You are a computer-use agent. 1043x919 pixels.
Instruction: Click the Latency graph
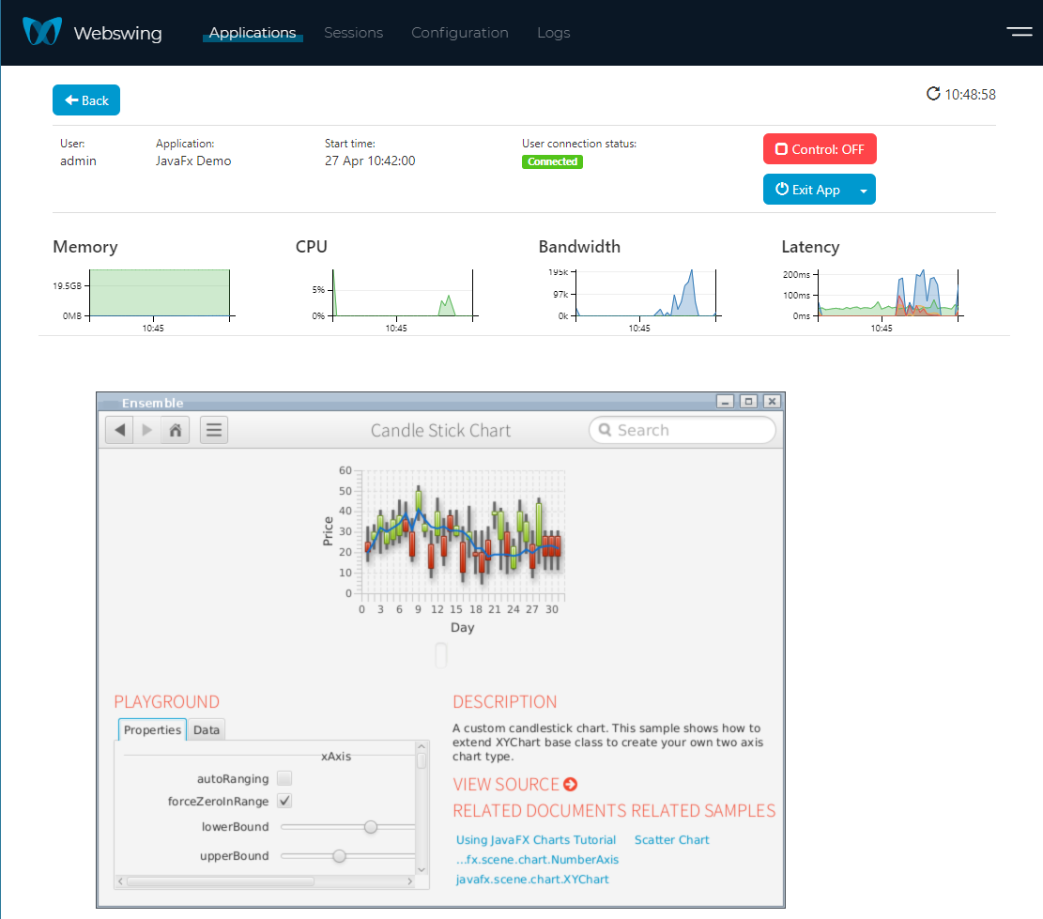tap(888, 293)
